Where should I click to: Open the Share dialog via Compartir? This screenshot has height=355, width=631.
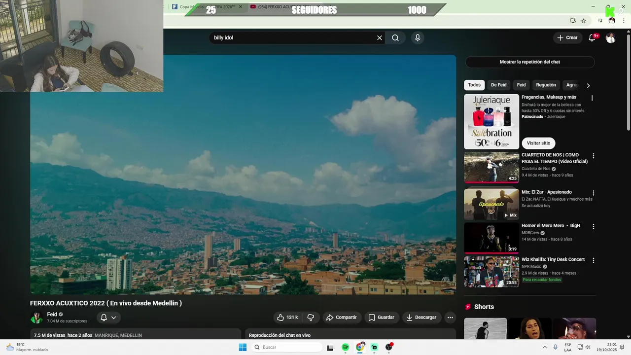click(x=342, y=318)
